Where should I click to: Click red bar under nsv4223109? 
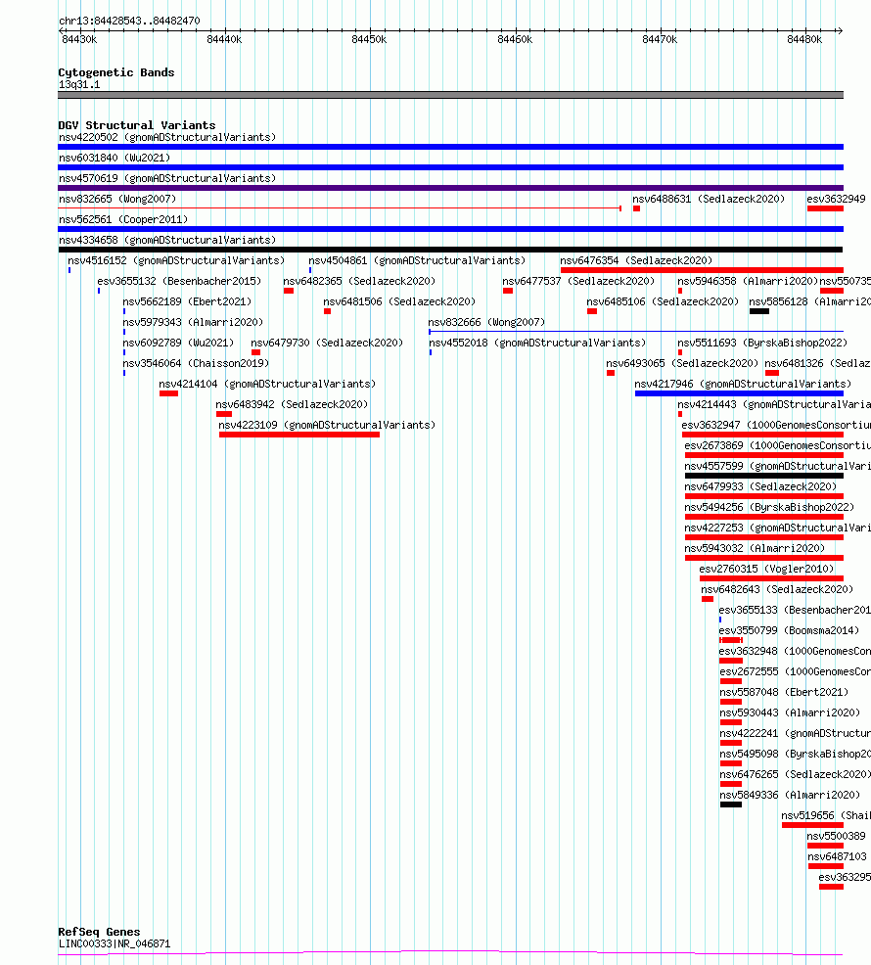299,436
